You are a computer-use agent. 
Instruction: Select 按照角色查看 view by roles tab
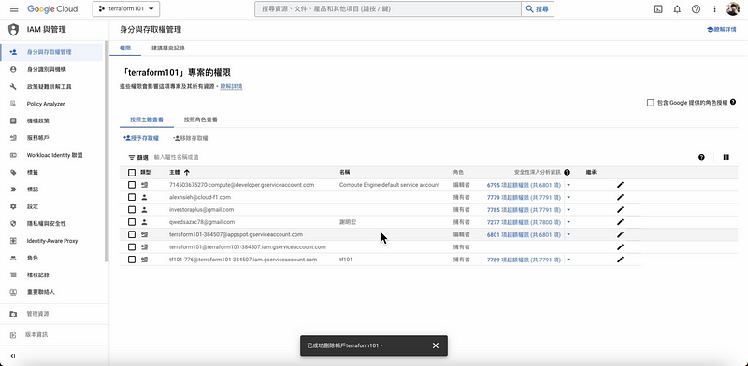(x=201, y=120)
